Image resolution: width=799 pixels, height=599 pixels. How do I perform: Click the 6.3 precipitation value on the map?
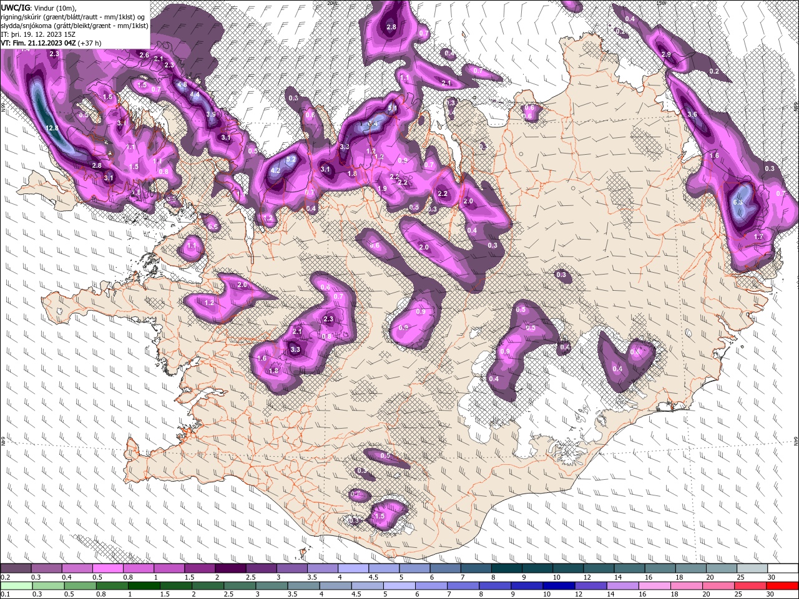click(x=738, y=202)
